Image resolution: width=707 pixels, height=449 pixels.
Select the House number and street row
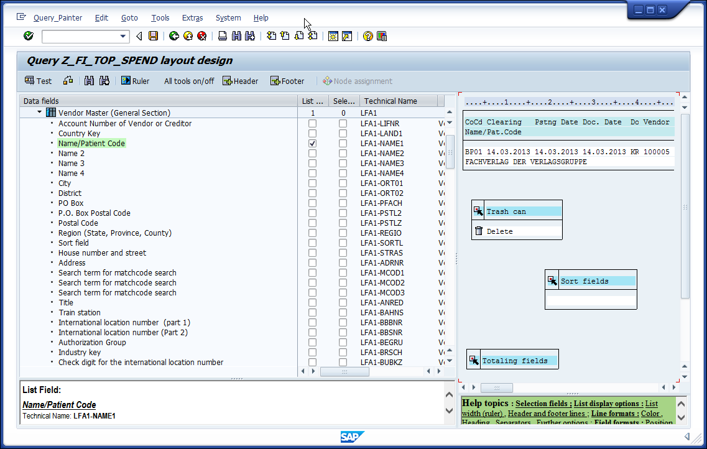[x=102, y=253]
